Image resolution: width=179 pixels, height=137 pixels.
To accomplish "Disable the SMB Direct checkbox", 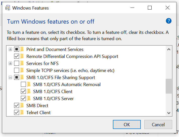I will click(x=17, y=106).
